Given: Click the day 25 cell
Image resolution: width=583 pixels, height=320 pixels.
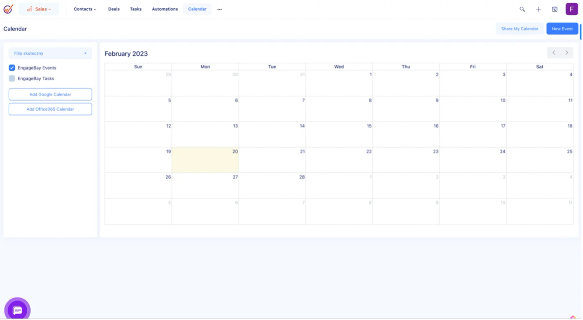Looking at the screenshot, I should 540,160.
